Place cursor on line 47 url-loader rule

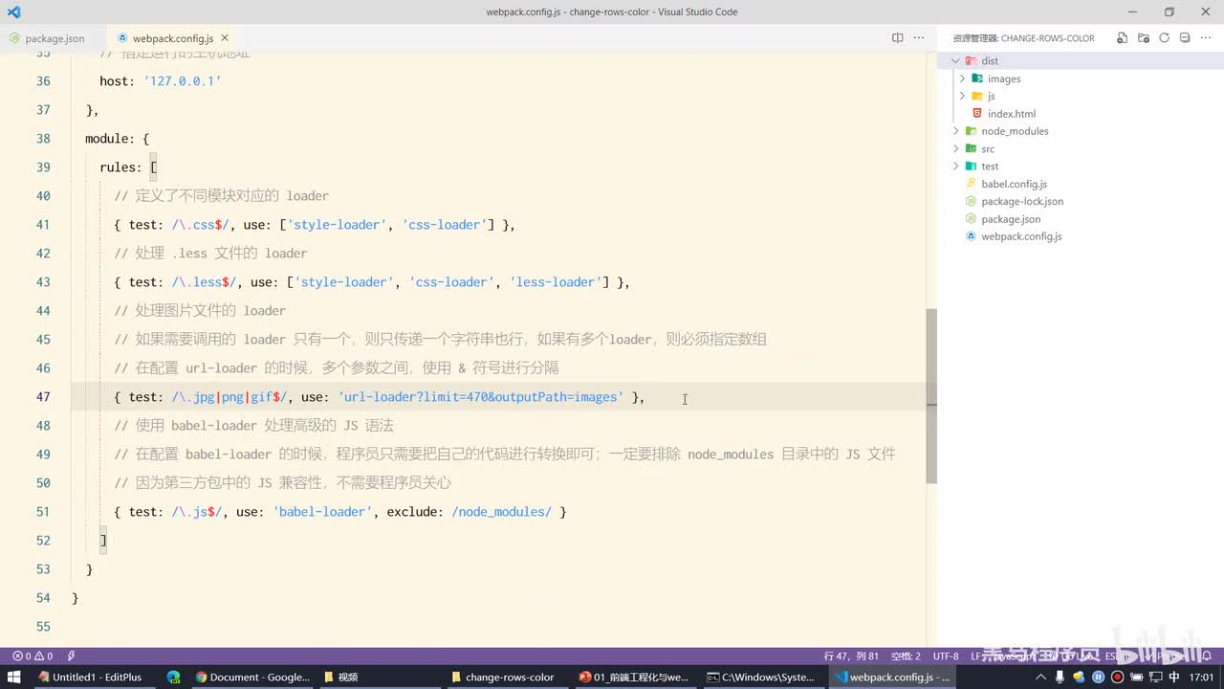tap(380, 397)
